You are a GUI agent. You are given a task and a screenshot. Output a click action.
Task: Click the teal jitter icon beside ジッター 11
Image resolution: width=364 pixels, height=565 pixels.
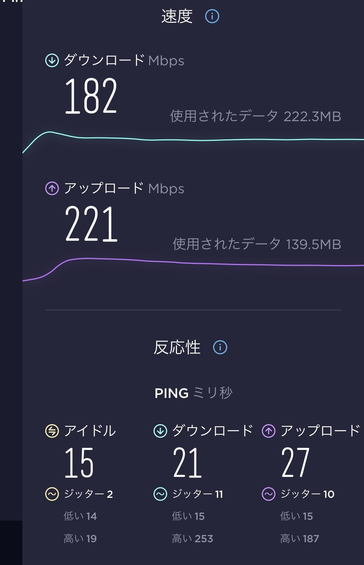(160, 494)
